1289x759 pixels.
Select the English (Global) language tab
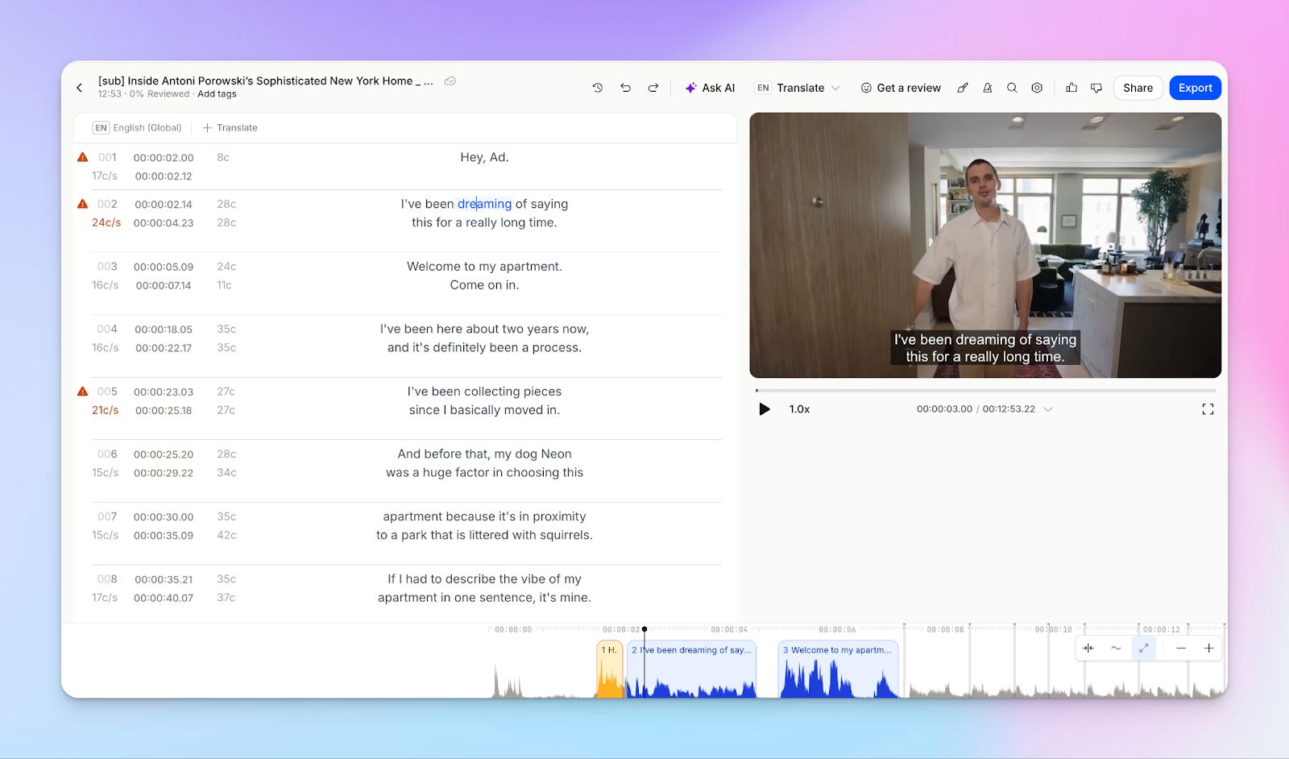coord(137,128)
